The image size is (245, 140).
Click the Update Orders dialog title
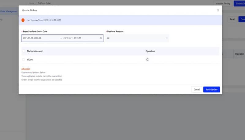[x=29, y=10]
